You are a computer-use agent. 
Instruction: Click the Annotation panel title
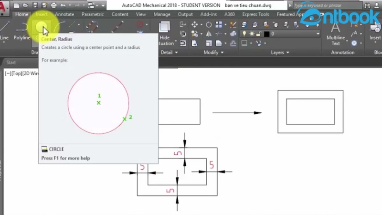click(342, 53)
